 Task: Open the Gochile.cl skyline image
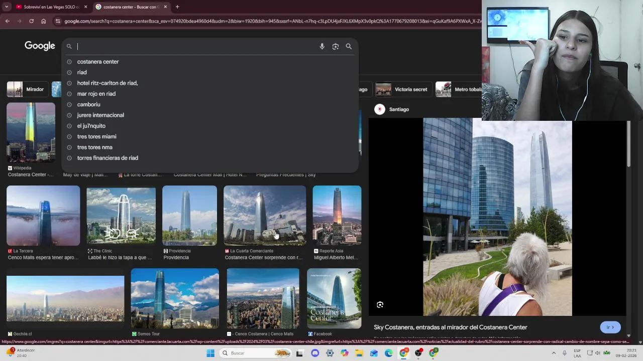click(x=65, y=298)
